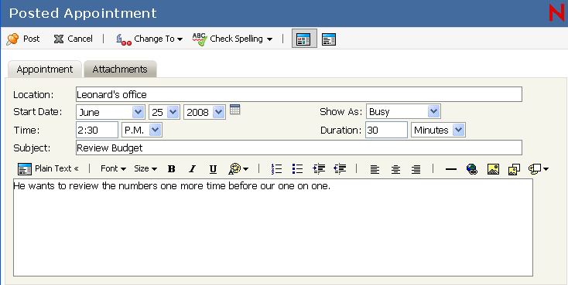Image resolution: width=568 pixels, height=285 pixels.
Task: Open the year dropdown showing 2008
Action: pos(204,112)
